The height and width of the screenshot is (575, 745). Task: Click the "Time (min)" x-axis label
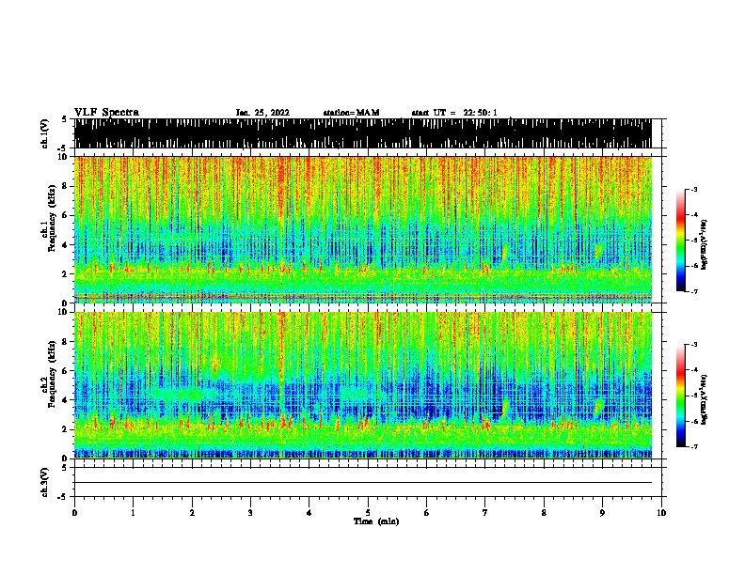coord(376,521)
